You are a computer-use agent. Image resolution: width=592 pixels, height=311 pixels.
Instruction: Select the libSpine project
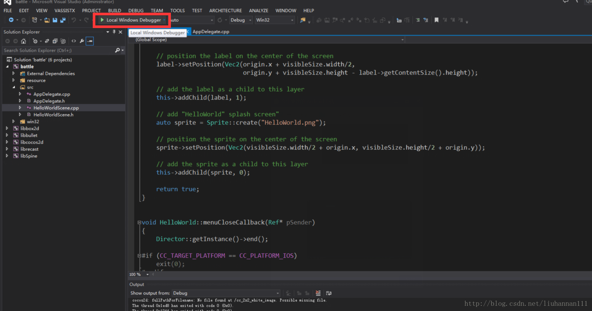[x=29, y=156]
